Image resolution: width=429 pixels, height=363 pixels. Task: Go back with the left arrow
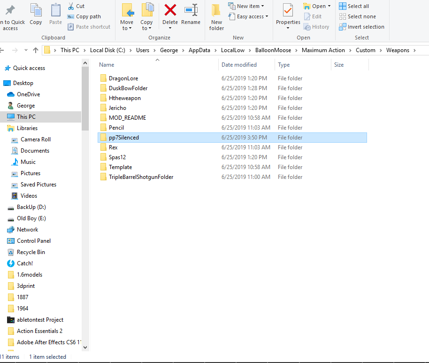click(2, 50)
